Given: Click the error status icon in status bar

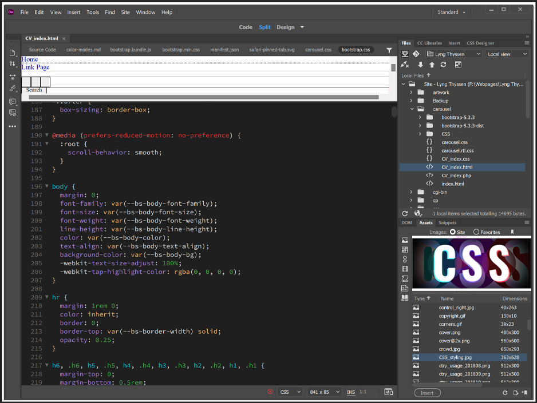Looking at the screenshot, I should coord(270,392).
